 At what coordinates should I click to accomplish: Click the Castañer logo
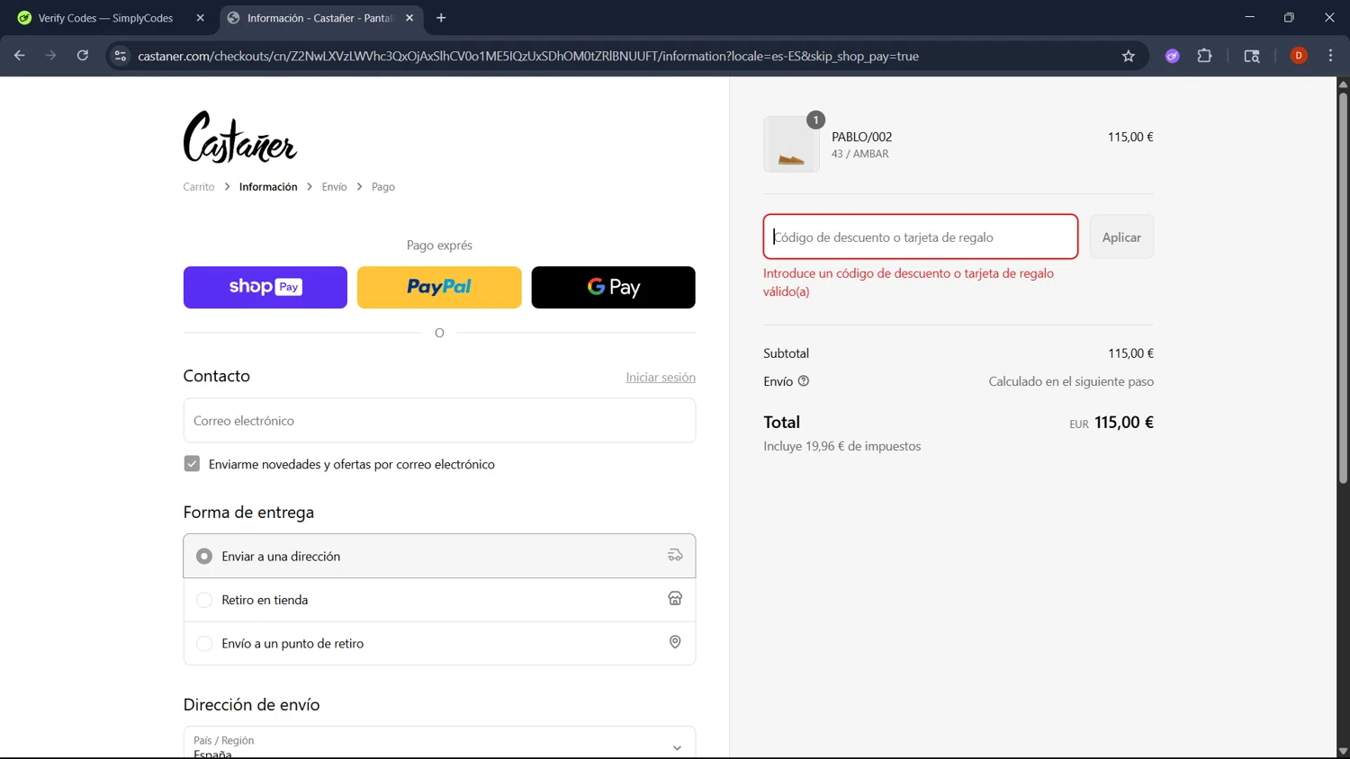tap(240, 137)
